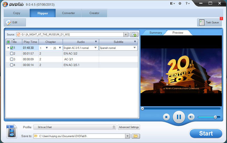Uncheck title 1 checkbox
This screenshot has width=227, height=143.
coord(12,48)
